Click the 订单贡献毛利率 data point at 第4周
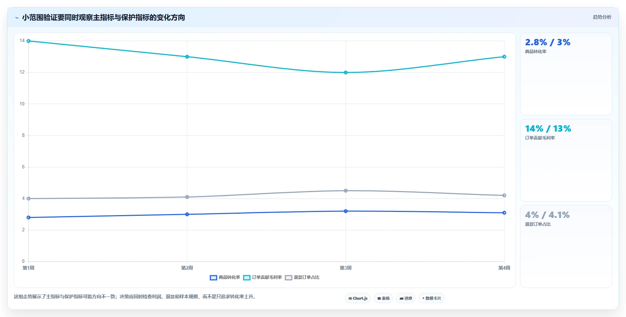626x317 pixels. coord(504,57)
